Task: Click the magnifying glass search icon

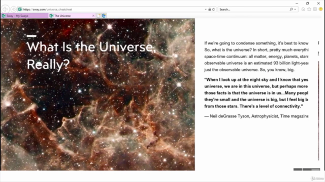Action: pyautogui.click(x=291, y=9)
